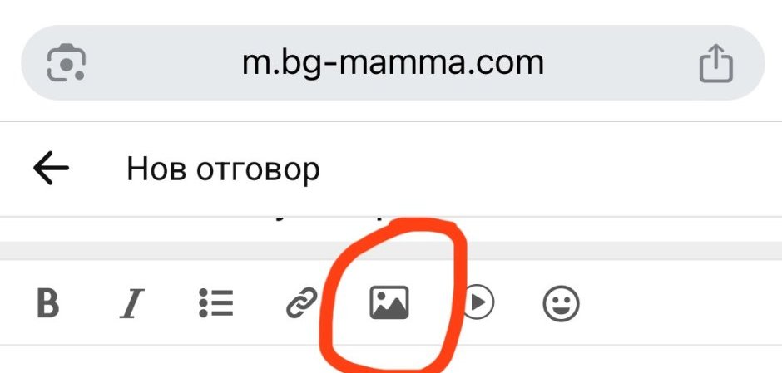
Task: Insert a picture using the image icon
Action: pos(389,302)
